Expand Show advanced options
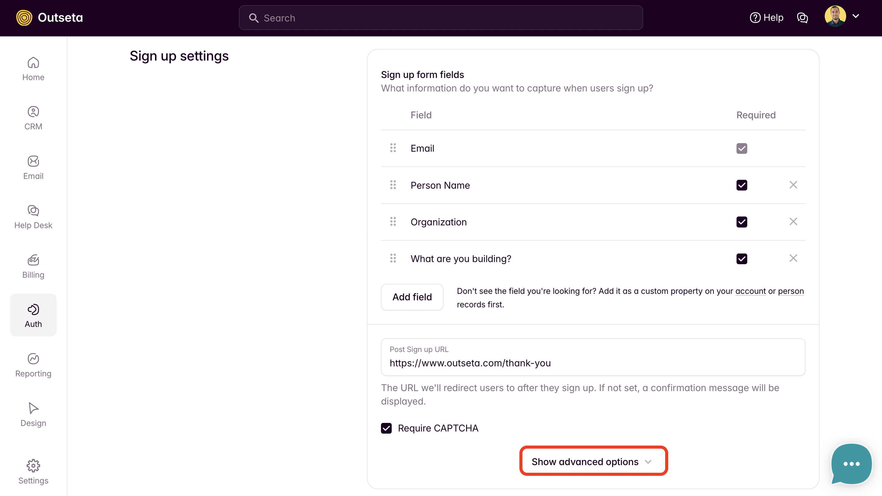The height and width of the screenshot is (496, 882). click(593, 461)
